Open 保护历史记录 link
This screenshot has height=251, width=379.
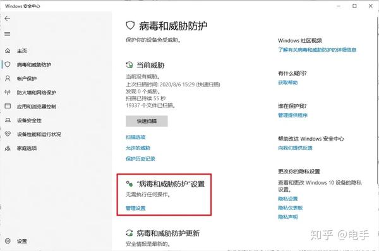click(x=140, y=158)
